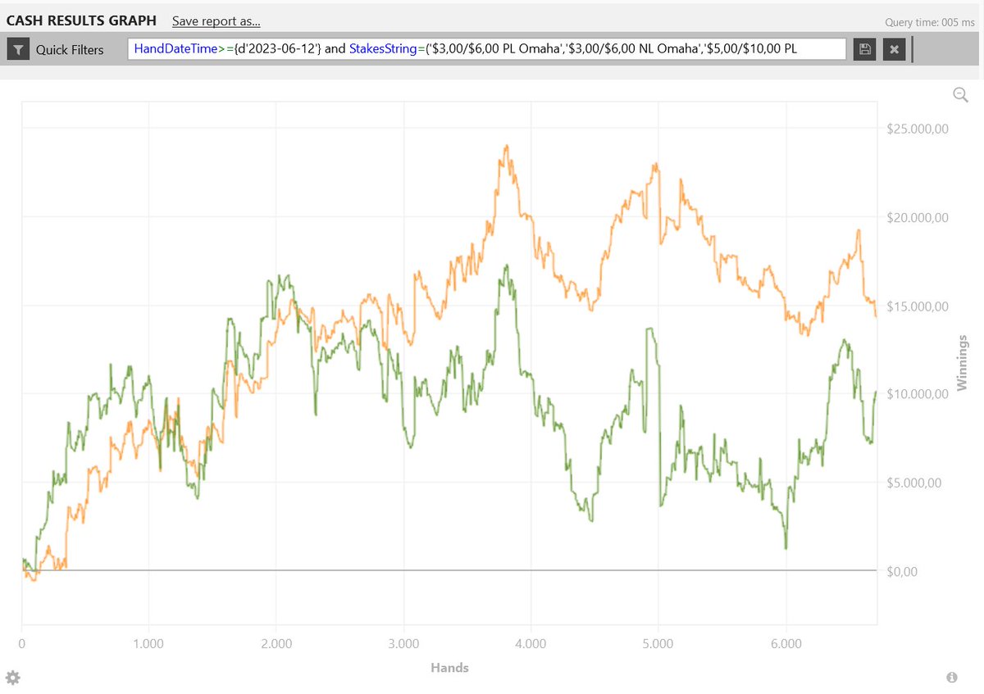This screenshot has width=984, height=694.
Task: Open Save report as... link
Action: pos(216,21)
